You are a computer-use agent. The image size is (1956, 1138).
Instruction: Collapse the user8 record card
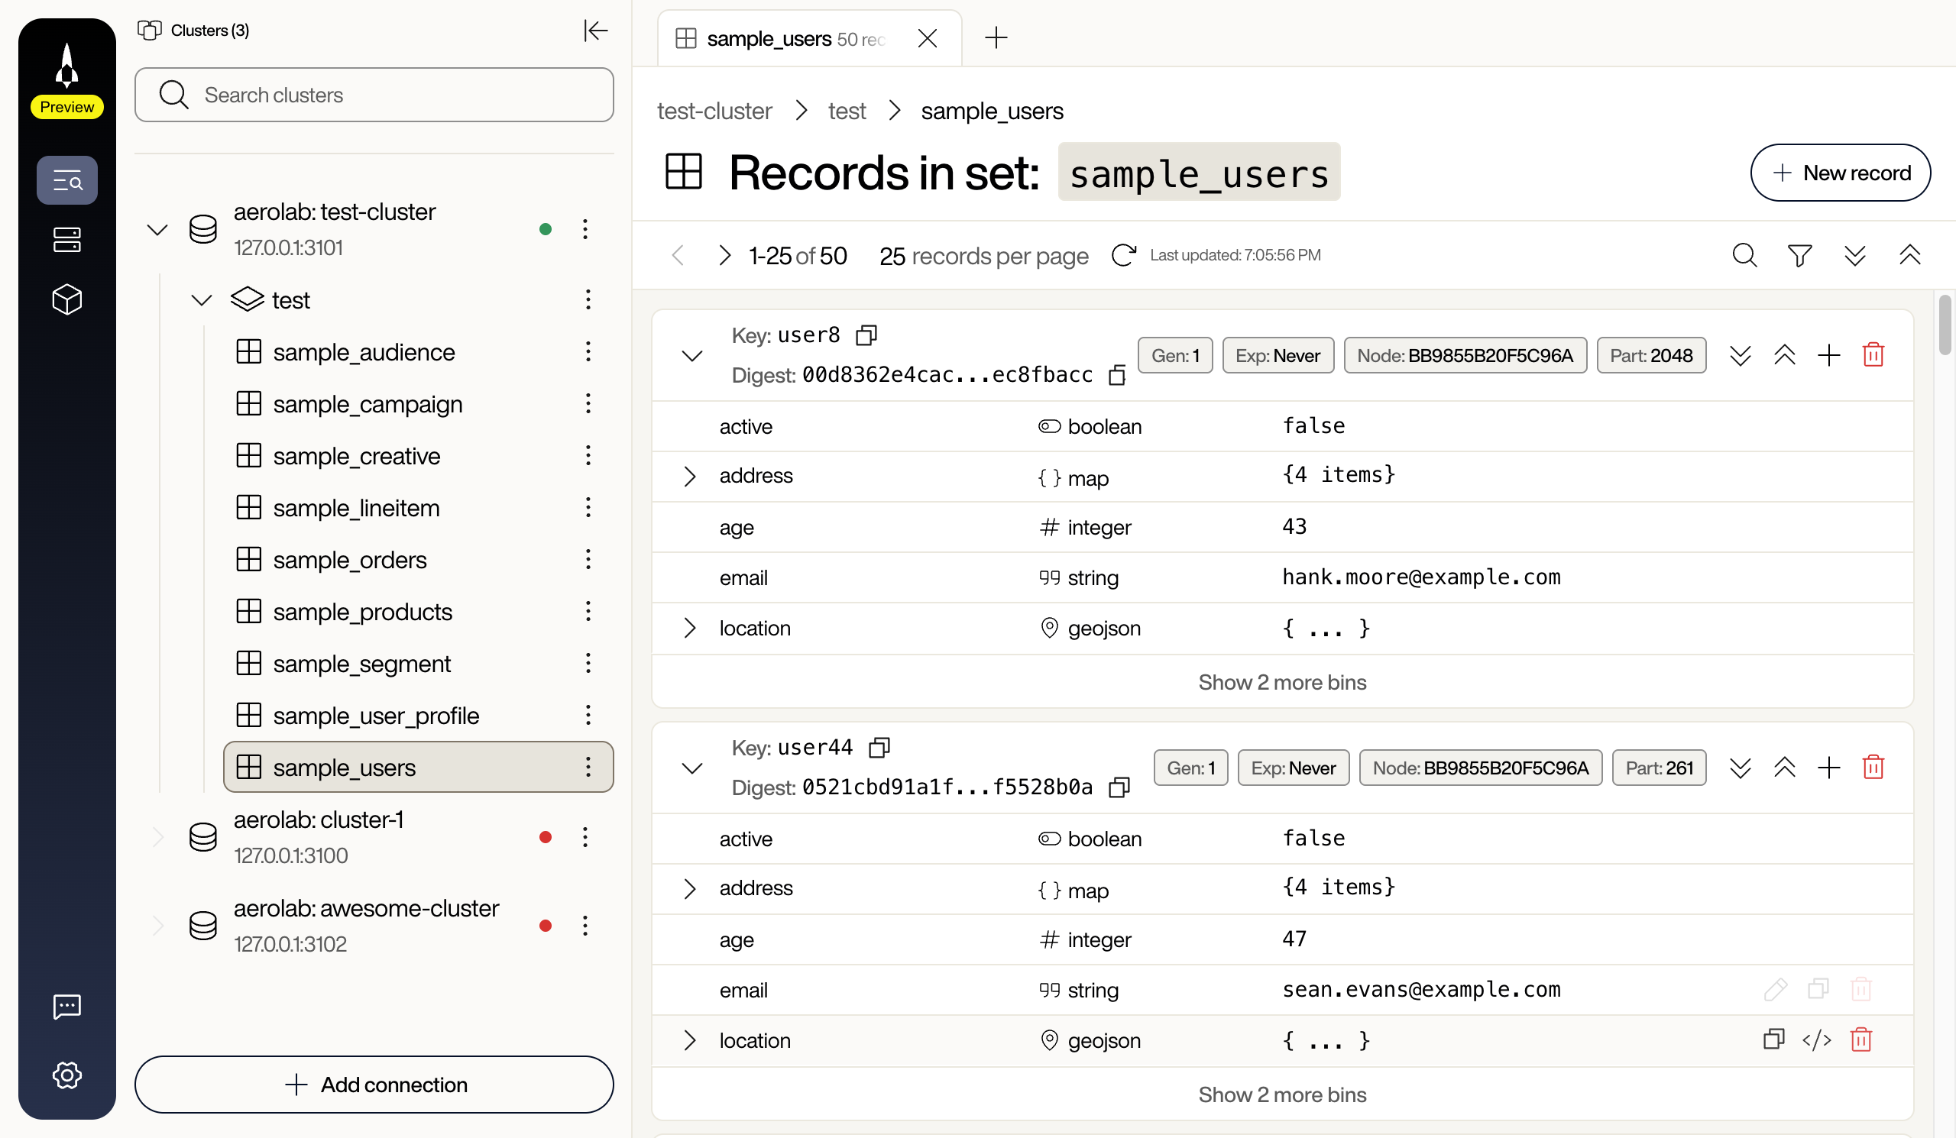[x=691, y=356]
